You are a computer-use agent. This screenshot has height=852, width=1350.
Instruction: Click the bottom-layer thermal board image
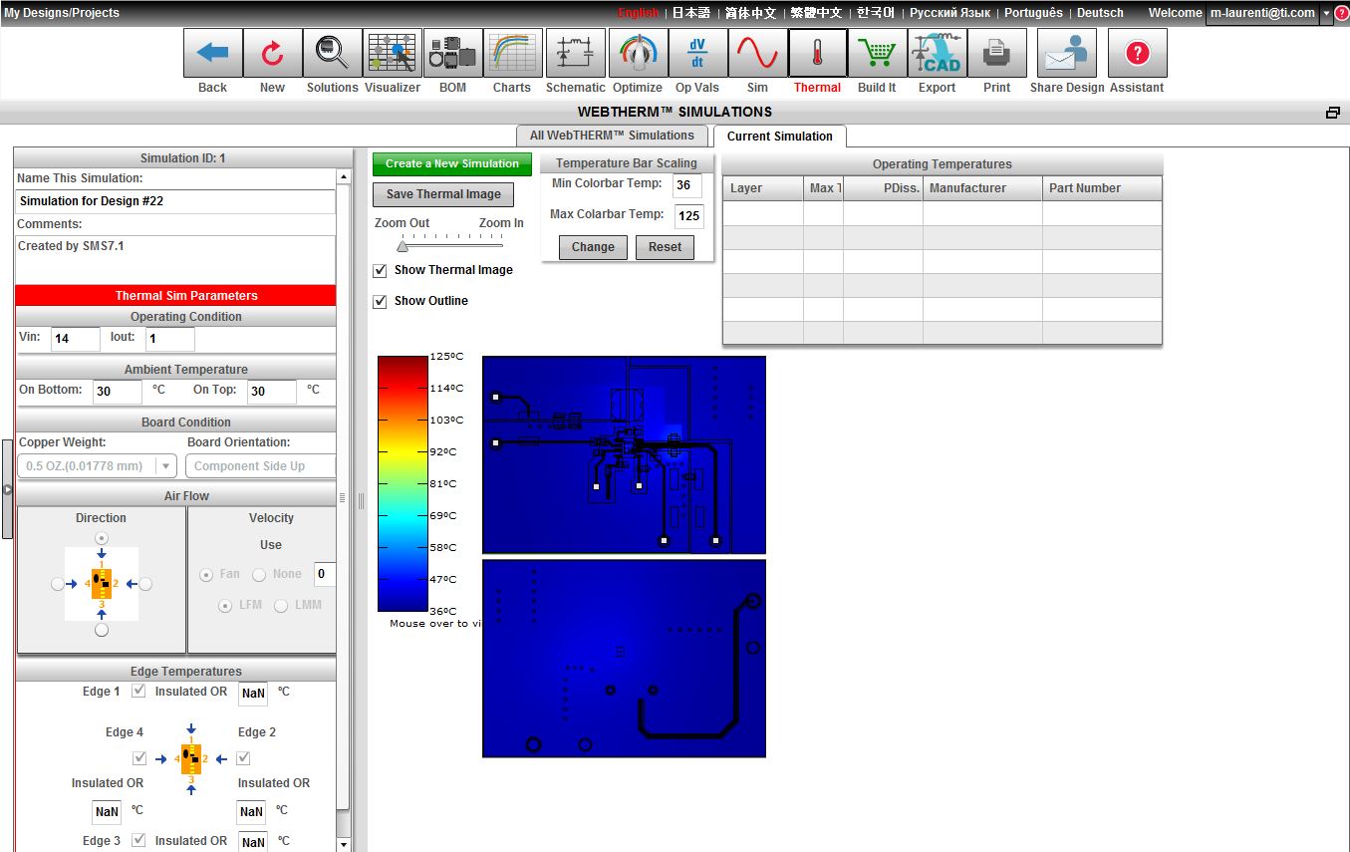pyautogui.click(x=624, y=658)
